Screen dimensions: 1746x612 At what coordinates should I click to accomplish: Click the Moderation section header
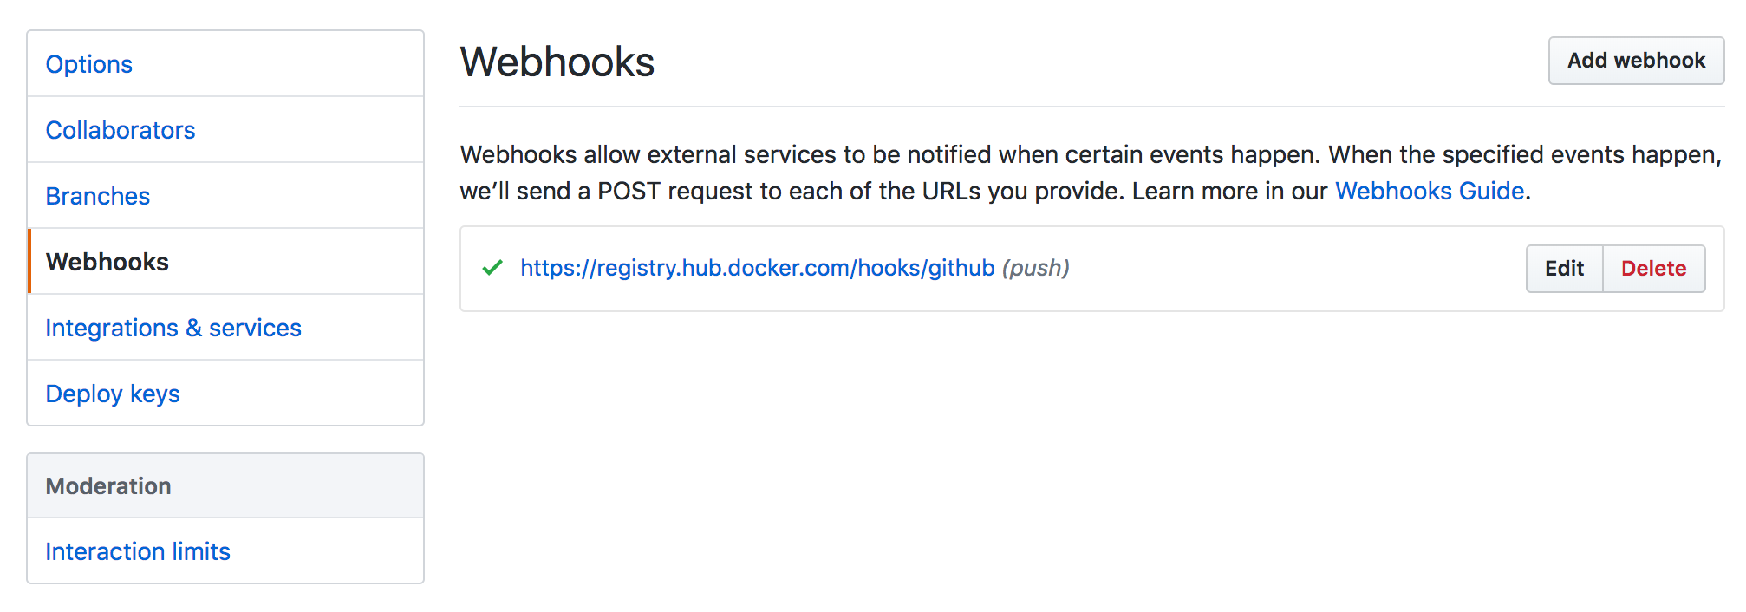107,486
